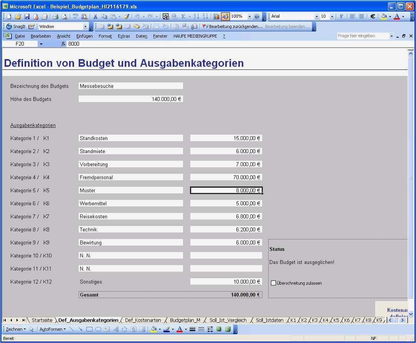The height and width of the screenshot is (343, 416).
Task: Apply the Euro currency style
Action: pyautogui.click(x=372, y=16)
